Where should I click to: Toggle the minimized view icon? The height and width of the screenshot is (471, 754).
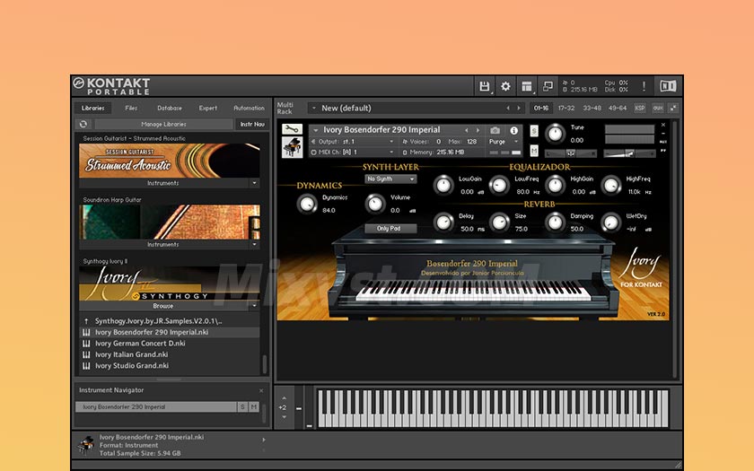548,86
